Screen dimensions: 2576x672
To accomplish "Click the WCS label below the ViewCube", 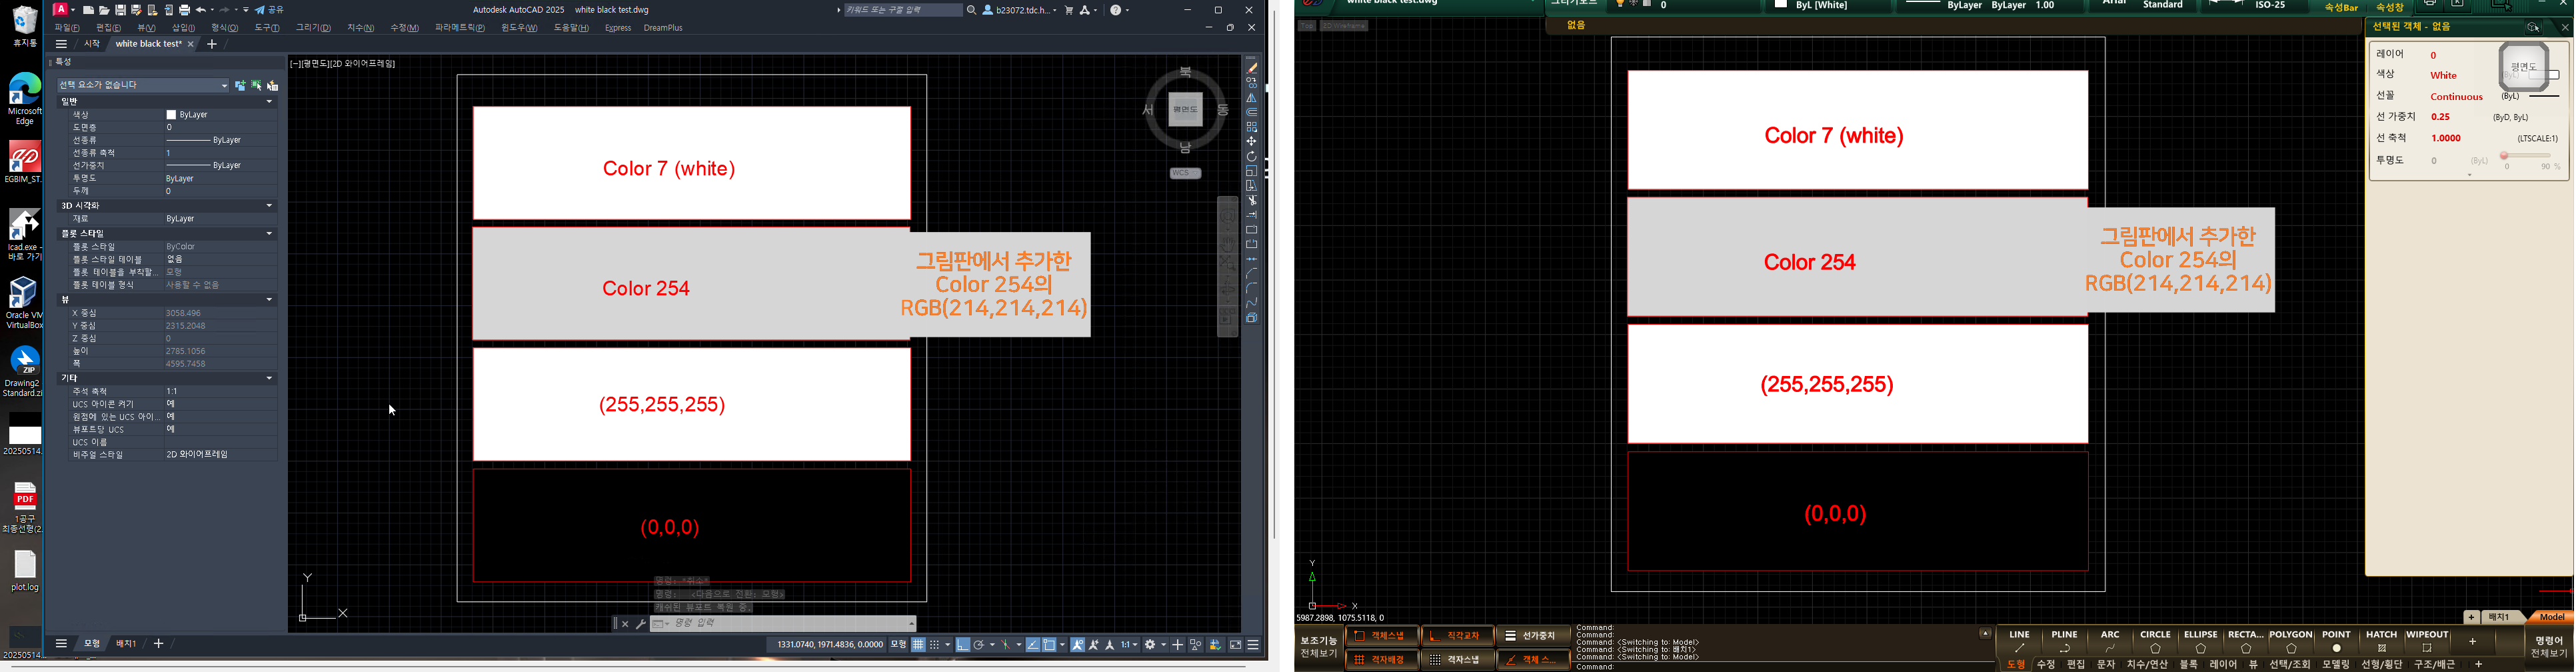I will (1185, 173).
